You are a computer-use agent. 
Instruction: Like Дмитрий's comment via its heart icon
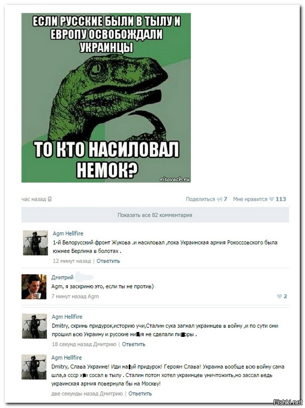tap(280, 296)
